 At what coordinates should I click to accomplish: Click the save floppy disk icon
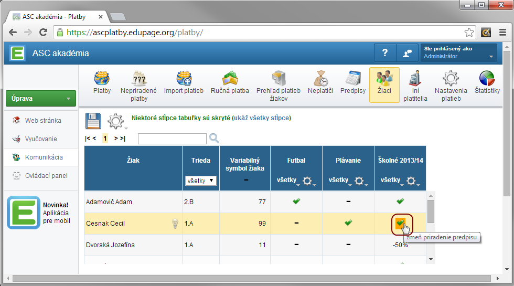pyautogui.click(x=93, y=120)
